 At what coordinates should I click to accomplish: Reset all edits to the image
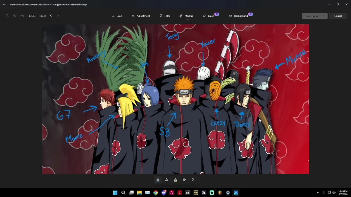pos(43,16)
